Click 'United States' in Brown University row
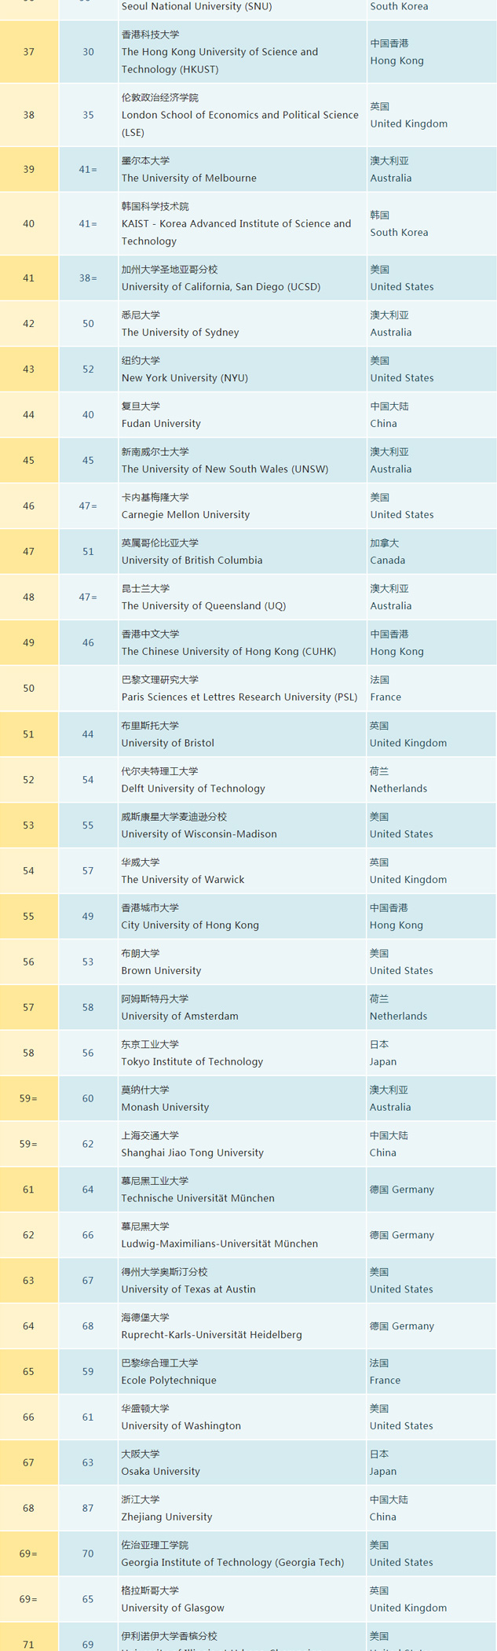The image size is (497, 1651). pyautogui.click(x=401, y=971)
